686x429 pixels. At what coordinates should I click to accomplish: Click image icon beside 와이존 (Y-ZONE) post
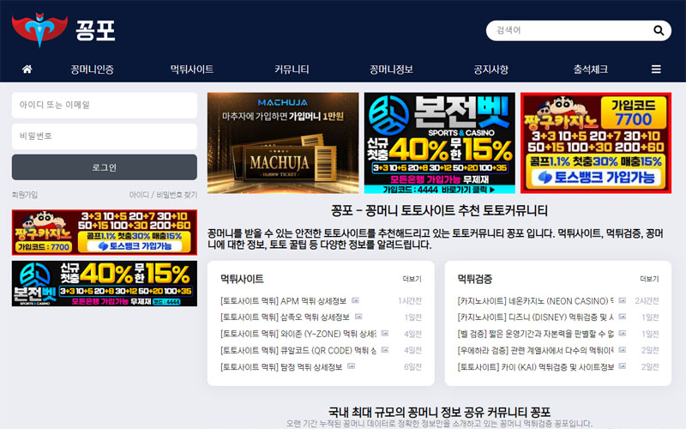[384, 333]
